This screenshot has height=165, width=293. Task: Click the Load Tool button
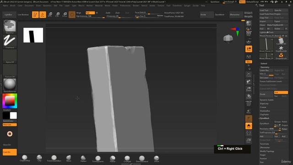tap(266, 10)
